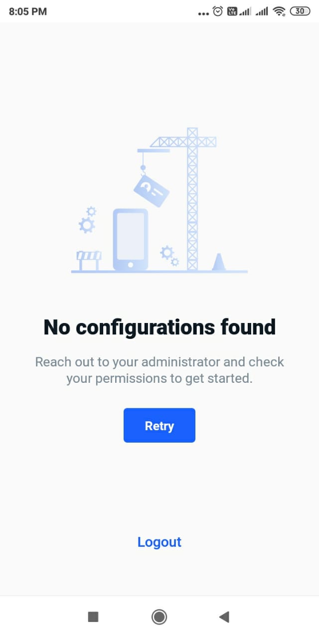Image resolution: width=319 pixels, height=638 pixels.
Task: Tap the first cellular signal bars
Action: pos(245,11)
